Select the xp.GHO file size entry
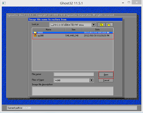Image resolution: width=143 pixels, height=113 pixels. pos(72,35)
